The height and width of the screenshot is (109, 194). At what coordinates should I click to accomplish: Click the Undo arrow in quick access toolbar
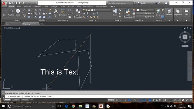pos(27,3)
